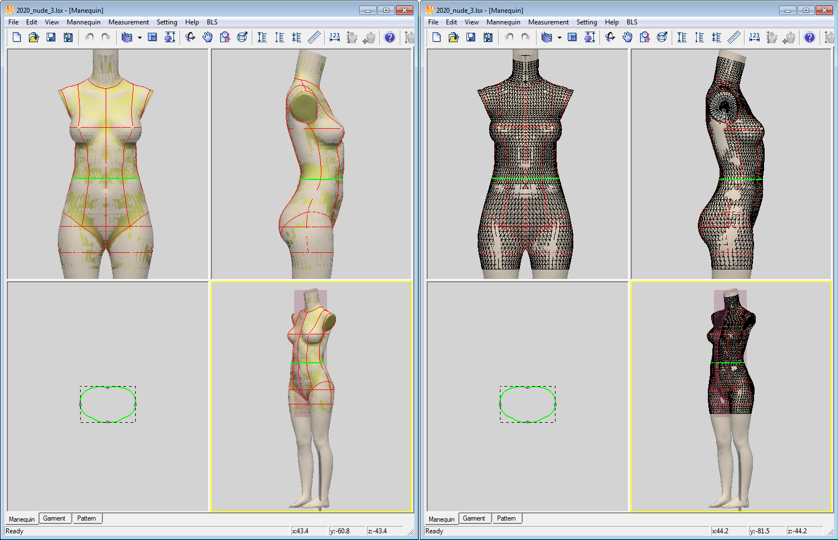Image resolution: width=838 pixels, height=540 pixels.
Task: Click the four-pane layout icon in right window
Action: coord(572,37)
